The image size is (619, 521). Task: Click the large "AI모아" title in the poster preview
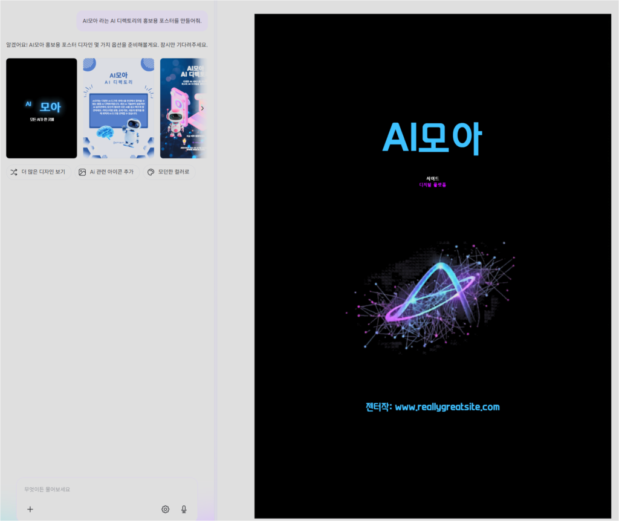coord(433,138)
